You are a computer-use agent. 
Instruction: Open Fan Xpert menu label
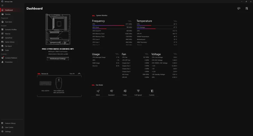(8, 46)
